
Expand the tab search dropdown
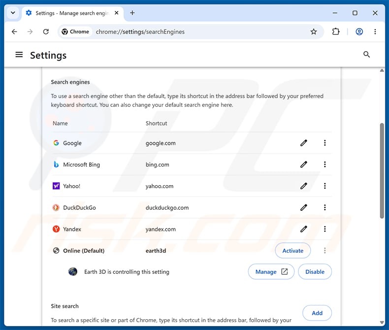pyautogui.click(x=13, y=13)
